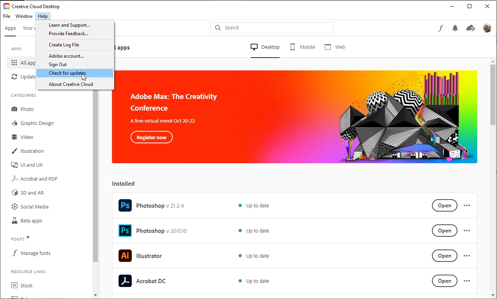Open Illustrator

pos(445,256)
